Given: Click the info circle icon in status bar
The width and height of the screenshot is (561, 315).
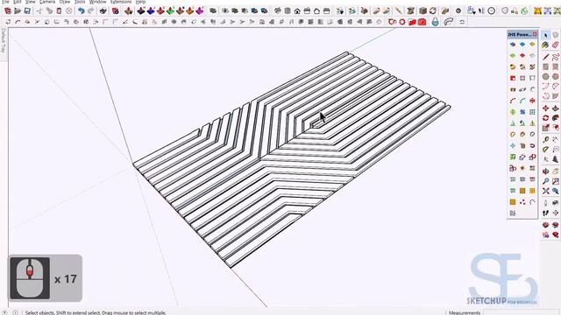Looking at the screenshot, I should pyautogui.click(x=16, y=312).
